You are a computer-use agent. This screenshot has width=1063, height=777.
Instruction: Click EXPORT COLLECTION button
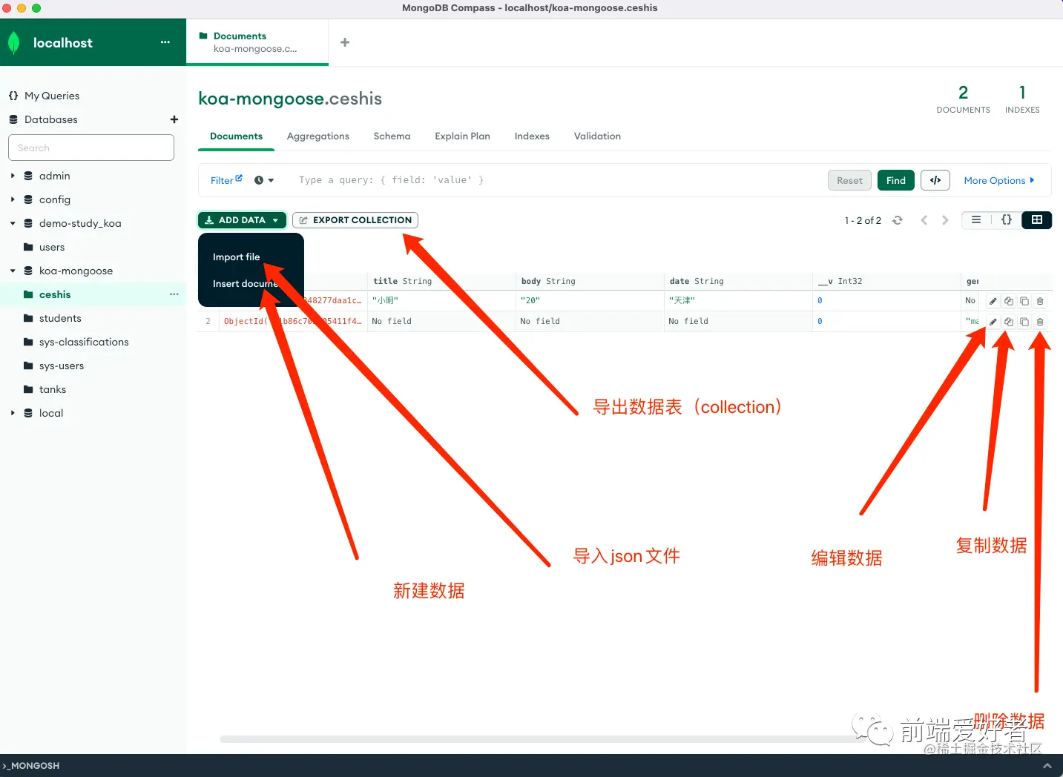tap(355, 220)
